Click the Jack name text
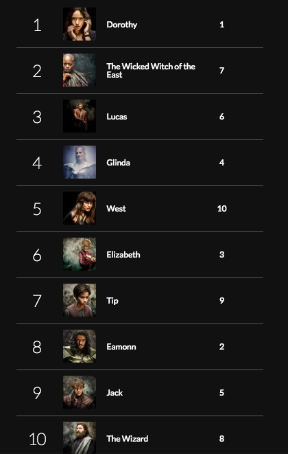The height and width of the screenshot is (454, 288). (115, 393)
